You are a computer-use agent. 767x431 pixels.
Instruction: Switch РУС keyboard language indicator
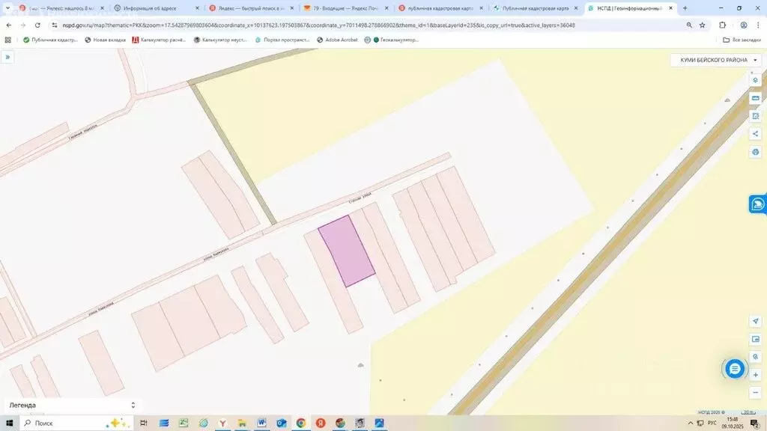(712, 424)
